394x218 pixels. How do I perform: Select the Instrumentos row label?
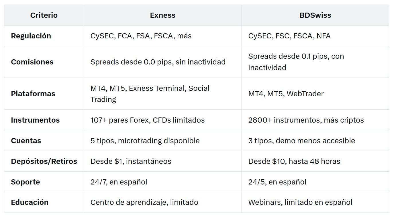35,120
